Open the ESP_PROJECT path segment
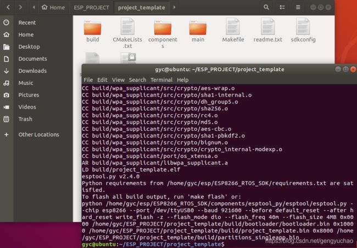 (91, 8)
